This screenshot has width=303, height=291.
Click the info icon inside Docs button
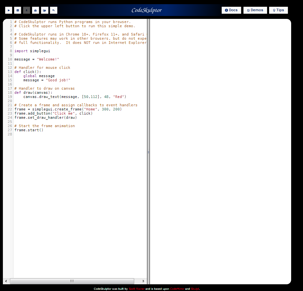226,10
